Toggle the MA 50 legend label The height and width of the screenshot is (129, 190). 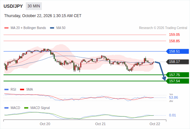[61, 28]
